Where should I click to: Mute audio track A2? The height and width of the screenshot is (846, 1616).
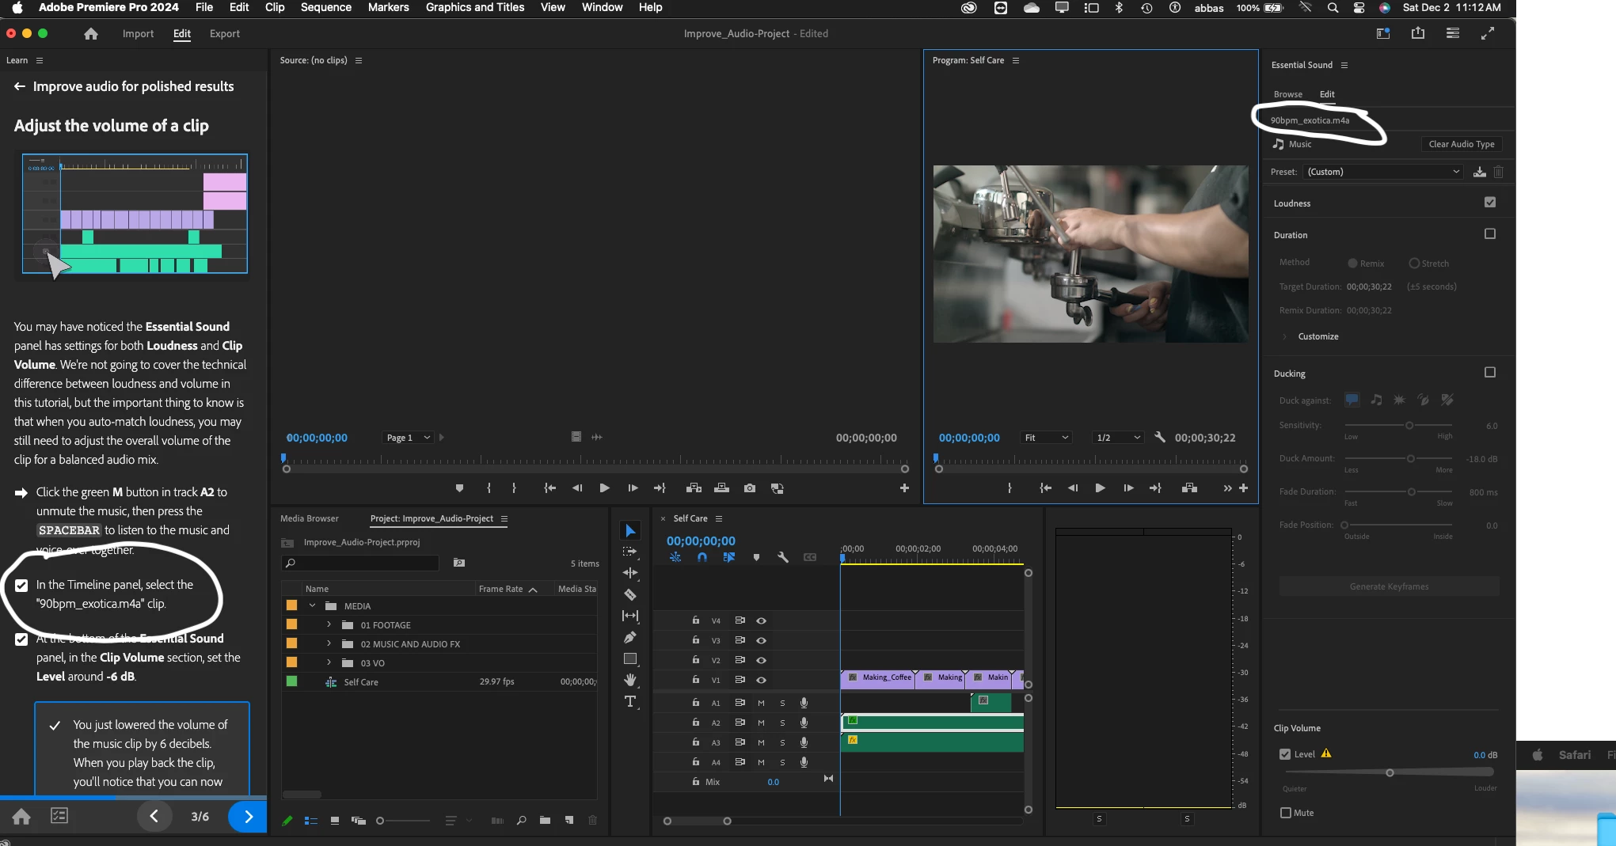761,723
